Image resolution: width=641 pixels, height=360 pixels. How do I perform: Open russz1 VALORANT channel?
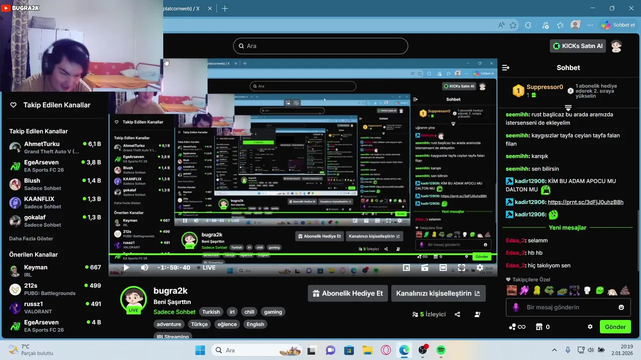click(55, 307)
